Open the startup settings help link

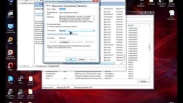62,34
